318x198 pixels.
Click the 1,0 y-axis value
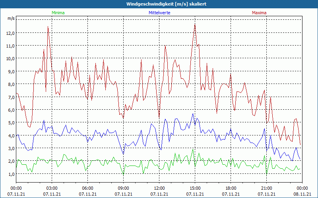tap(11, 174)
